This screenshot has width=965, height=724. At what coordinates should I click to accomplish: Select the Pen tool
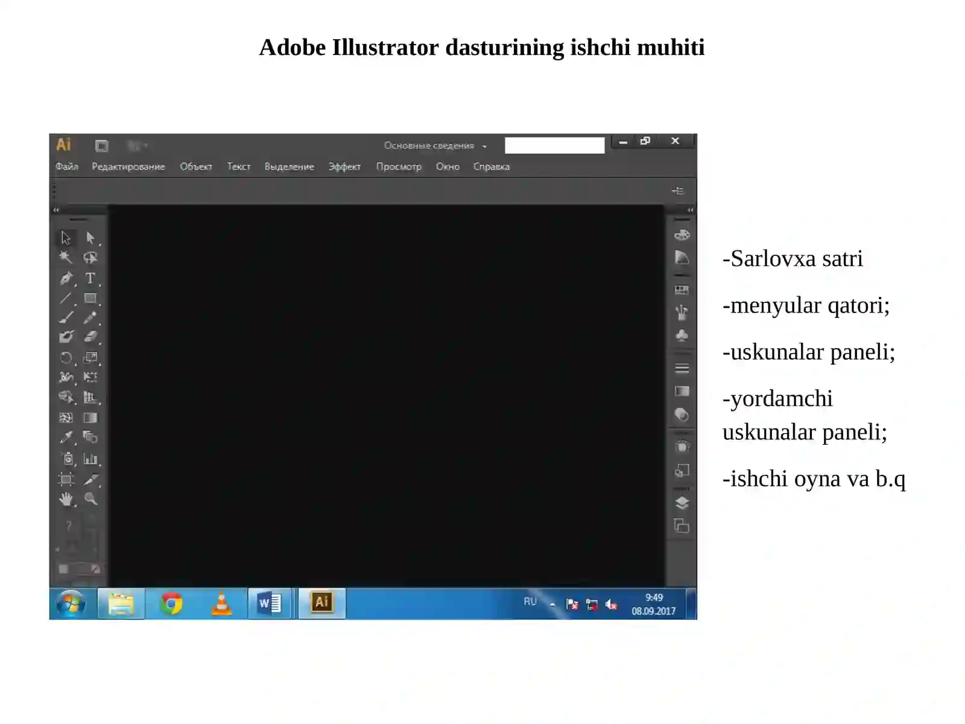[66, 278]
